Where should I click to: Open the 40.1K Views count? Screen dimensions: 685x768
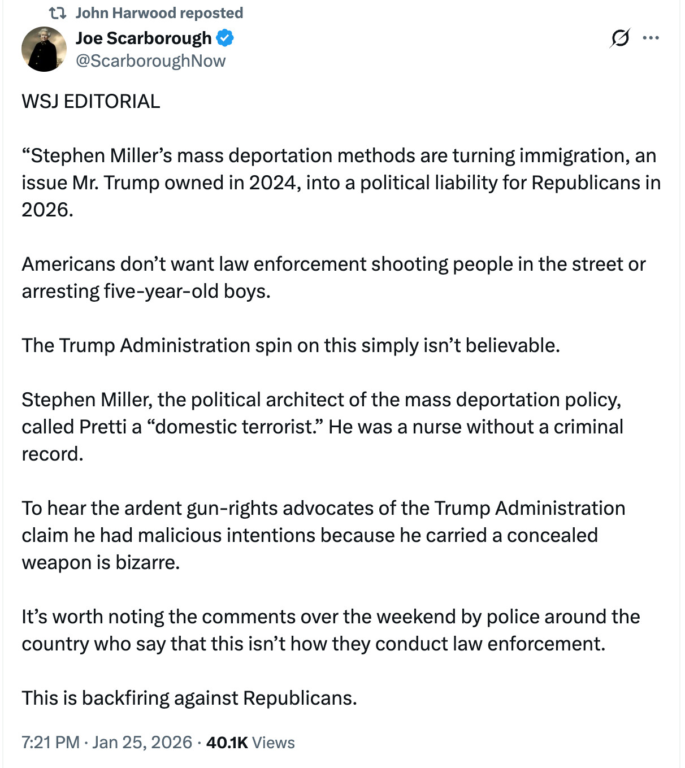coord(250,742)
